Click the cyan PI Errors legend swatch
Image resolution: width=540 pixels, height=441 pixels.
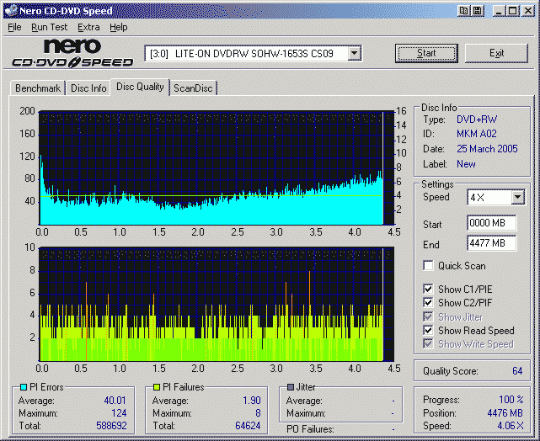pos(24,387)
